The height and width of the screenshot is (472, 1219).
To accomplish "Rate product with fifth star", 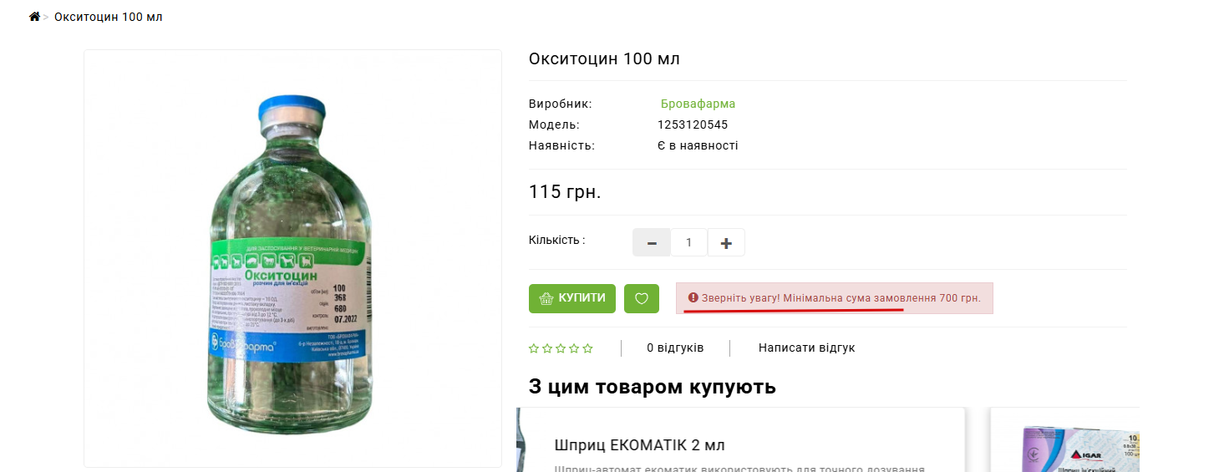I will click(587, 348).
